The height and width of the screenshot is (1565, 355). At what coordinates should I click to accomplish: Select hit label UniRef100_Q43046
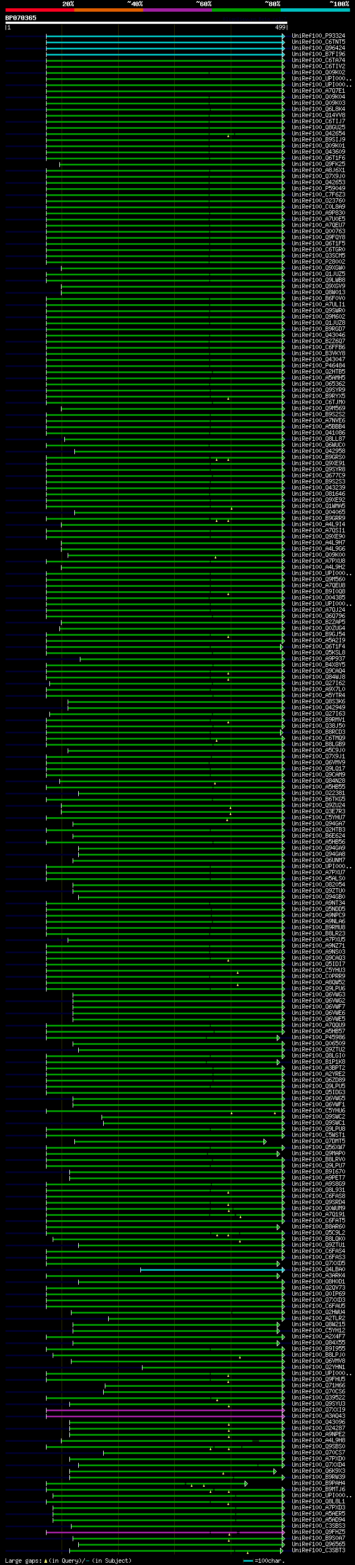click(318, 335)
